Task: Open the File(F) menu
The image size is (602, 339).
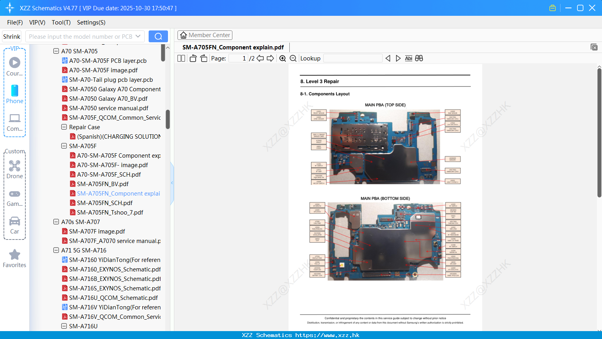Action: 15,23
